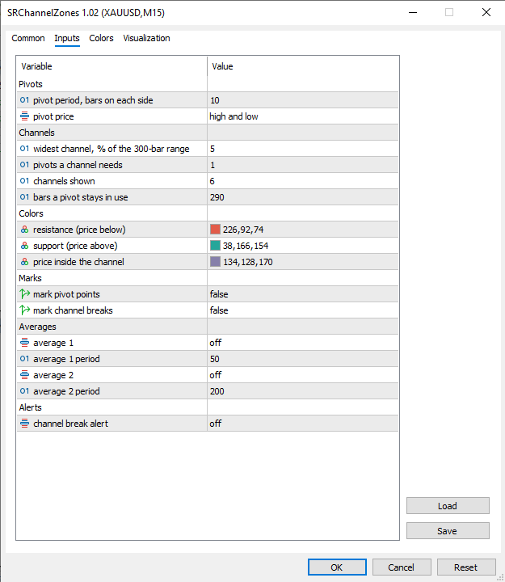
Task: Click the integer icon beside bars a pivot stays in use
Action: coord(24,197)
